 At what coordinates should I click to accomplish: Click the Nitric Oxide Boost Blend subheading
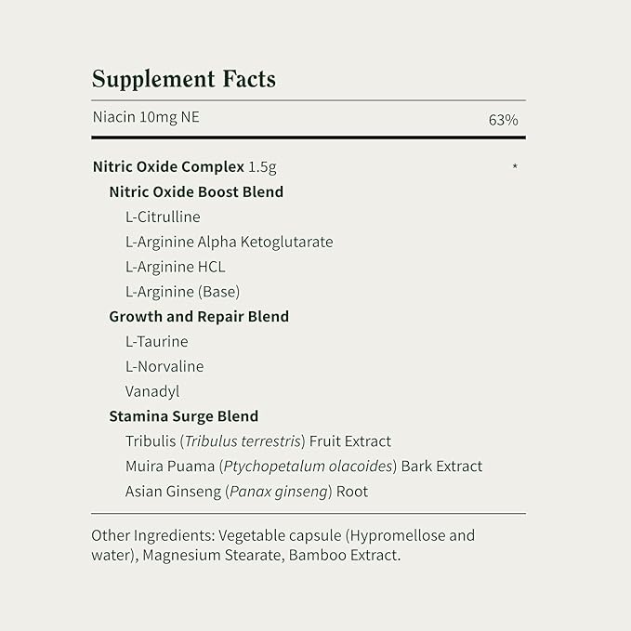coord(196,192)
